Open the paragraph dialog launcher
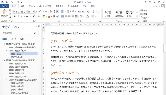 100,21
